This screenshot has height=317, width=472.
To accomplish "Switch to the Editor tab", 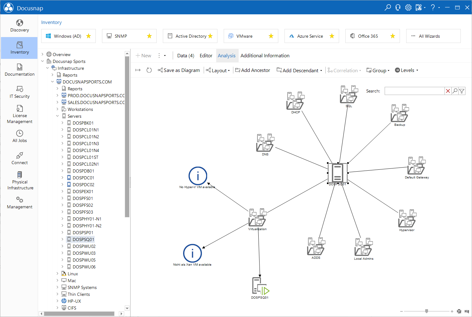I will coord(206,56).
